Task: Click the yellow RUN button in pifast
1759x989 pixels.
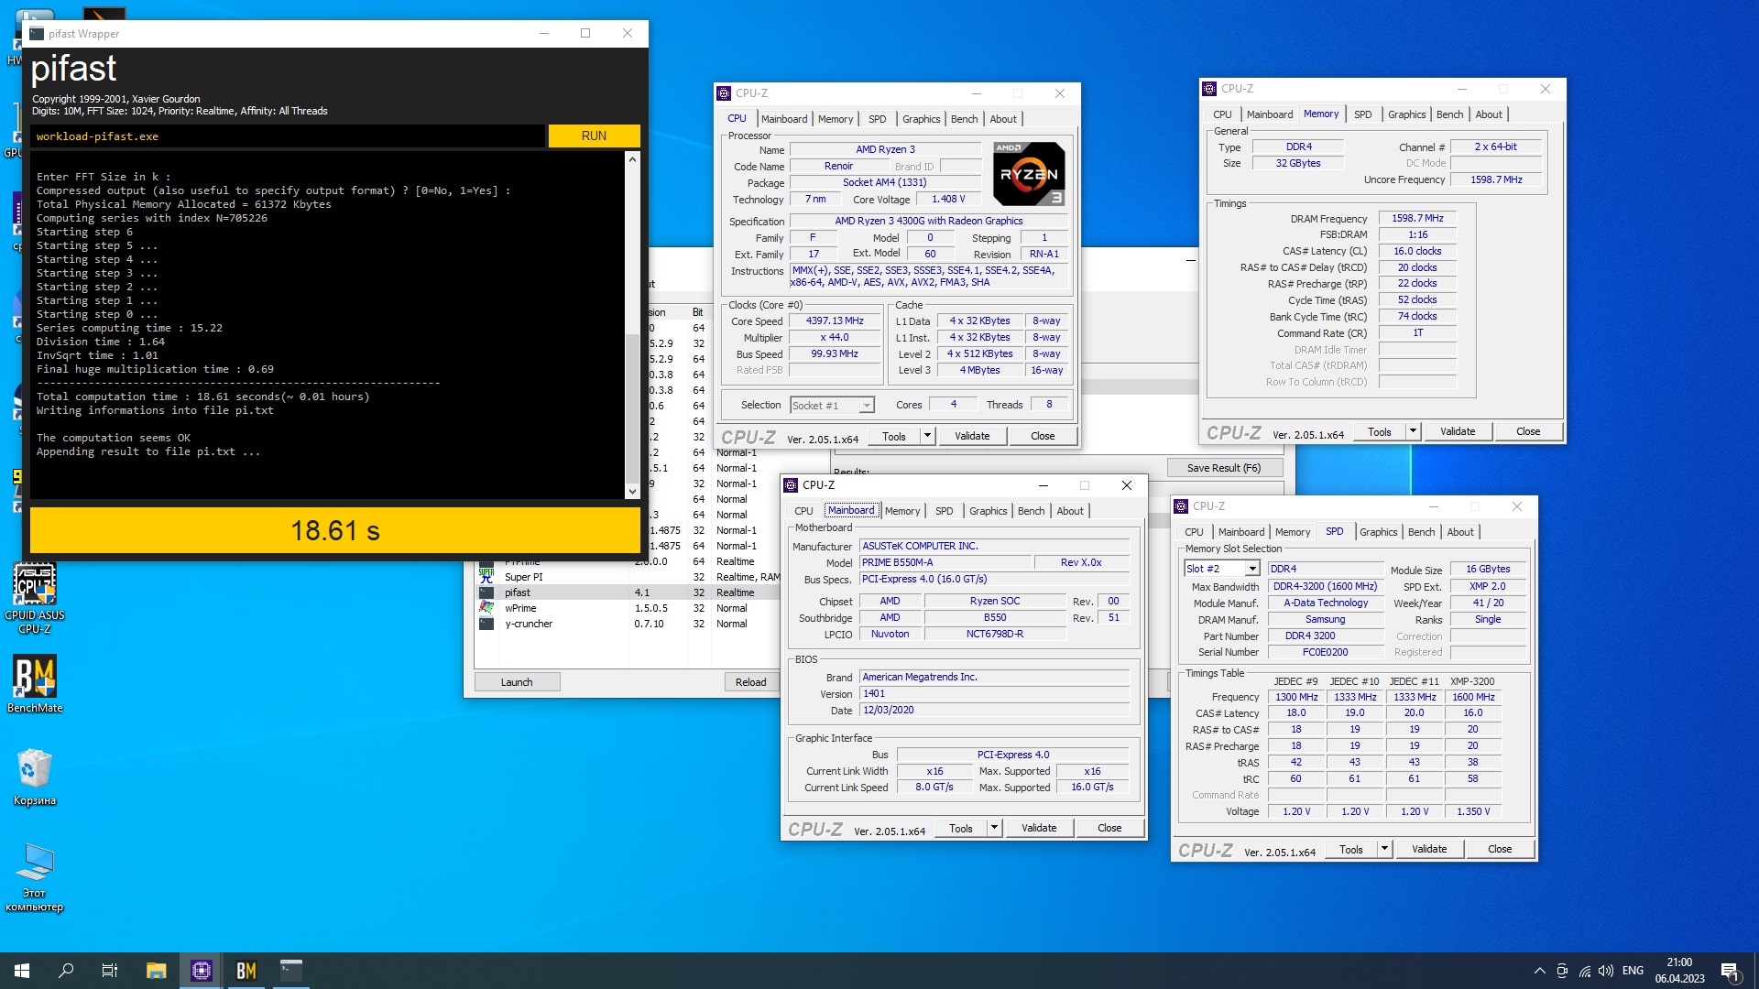Action: (x=594, y=136)
